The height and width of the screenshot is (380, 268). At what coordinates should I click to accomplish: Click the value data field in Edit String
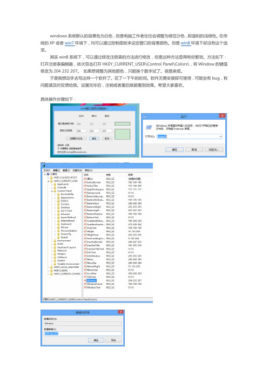[x=83, y=333]
